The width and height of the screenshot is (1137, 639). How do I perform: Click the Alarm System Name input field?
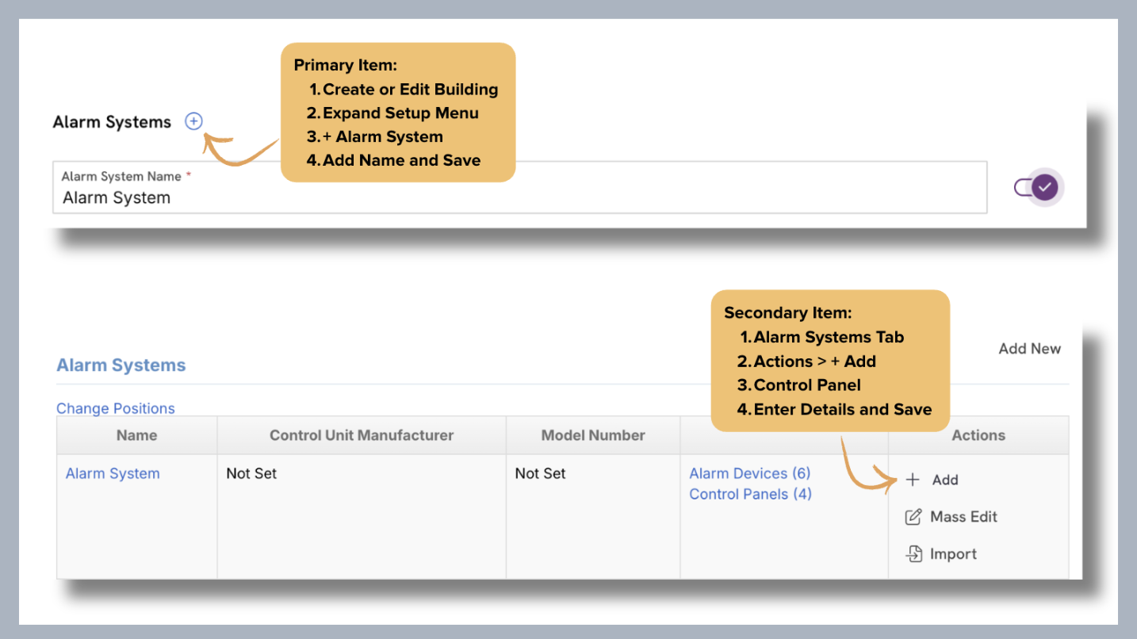point(519,188)
